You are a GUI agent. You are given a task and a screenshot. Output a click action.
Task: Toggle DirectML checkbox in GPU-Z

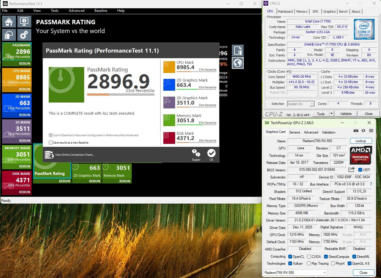click(354, 257)
